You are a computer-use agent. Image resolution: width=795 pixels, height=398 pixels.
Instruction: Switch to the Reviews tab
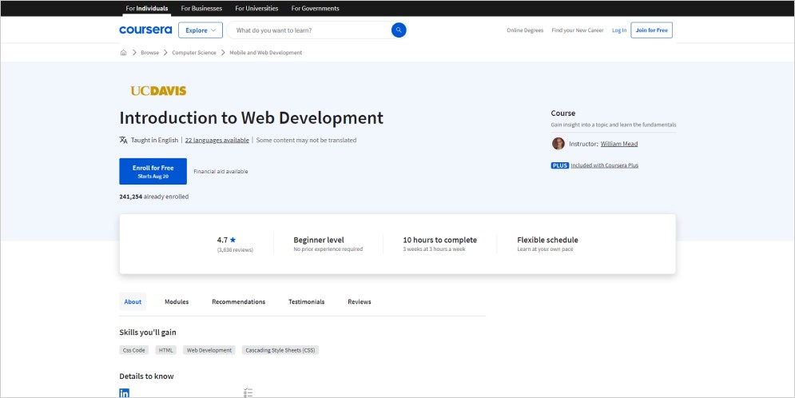360,301
